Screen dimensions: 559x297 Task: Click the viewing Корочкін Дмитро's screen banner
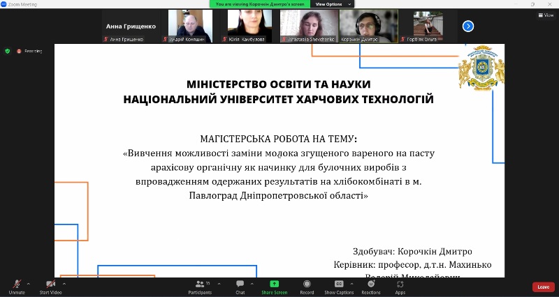click(260, 4)
